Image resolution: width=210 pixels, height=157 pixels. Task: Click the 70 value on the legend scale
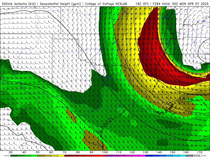(65, 152)
